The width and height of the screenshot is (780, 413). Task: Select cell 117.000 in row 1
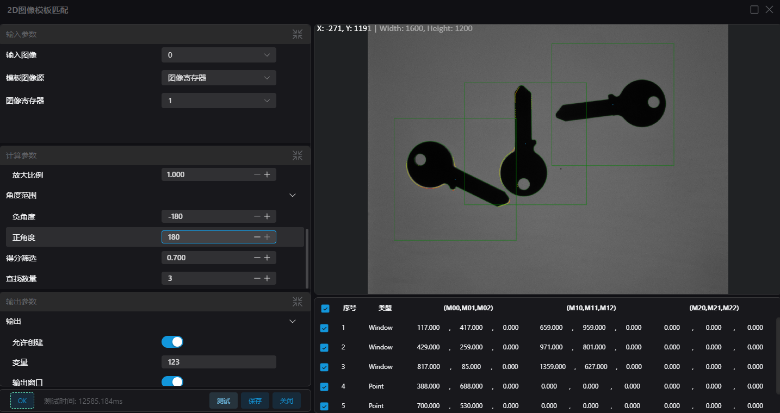pos(428,328)
